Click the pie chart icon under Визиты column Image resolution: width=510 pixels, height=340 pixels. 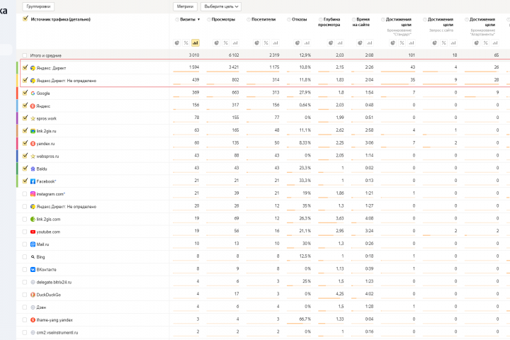pyautogui.click(x=177, y=42)
